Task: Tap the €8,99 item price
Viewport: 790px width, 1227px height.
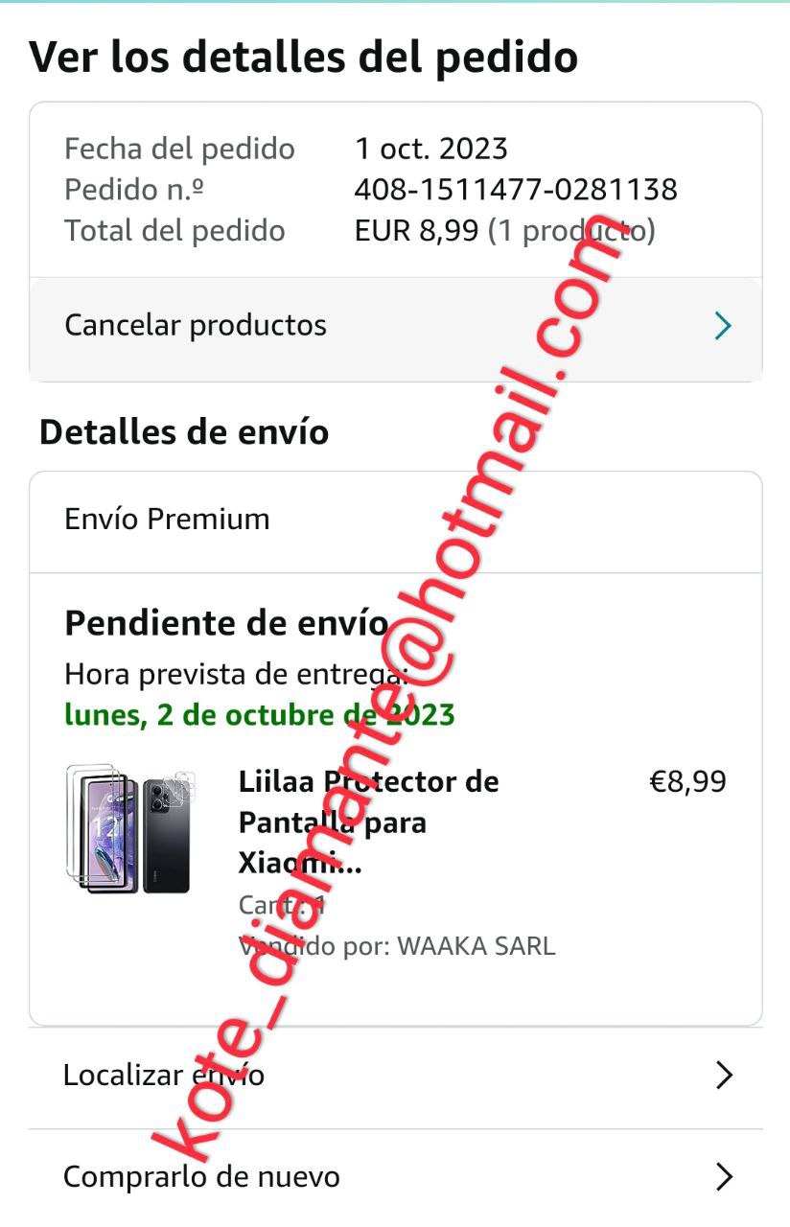Action: click(688, 781)
